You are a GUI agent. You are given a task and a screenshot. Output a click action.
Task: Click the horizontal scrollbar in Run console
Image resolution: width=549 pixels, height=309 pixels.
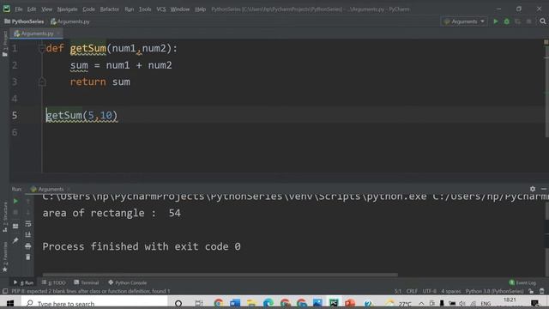(x=220, y=275)
